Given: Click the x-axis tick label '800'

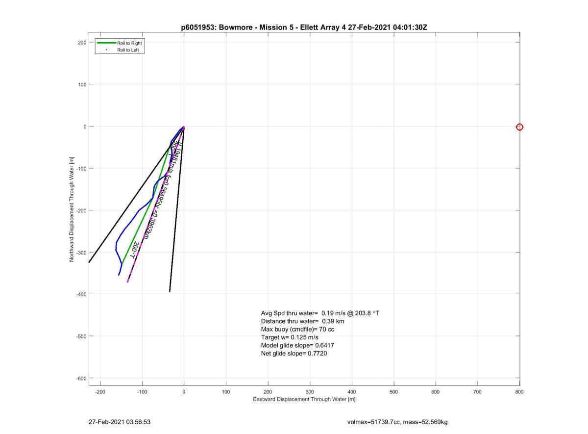Looking at the screenshot, I should tap(519, 392).
